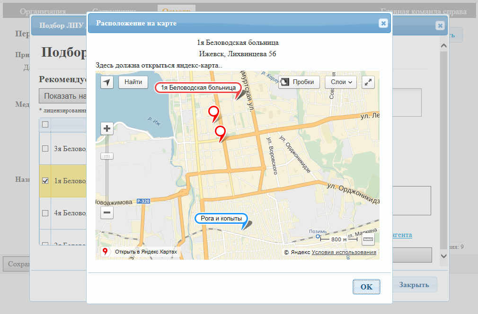Close the Расположение на карте dialog
The height and width of the screenshot is (314, 478).
pyautogui.click(x=383, y=23)
